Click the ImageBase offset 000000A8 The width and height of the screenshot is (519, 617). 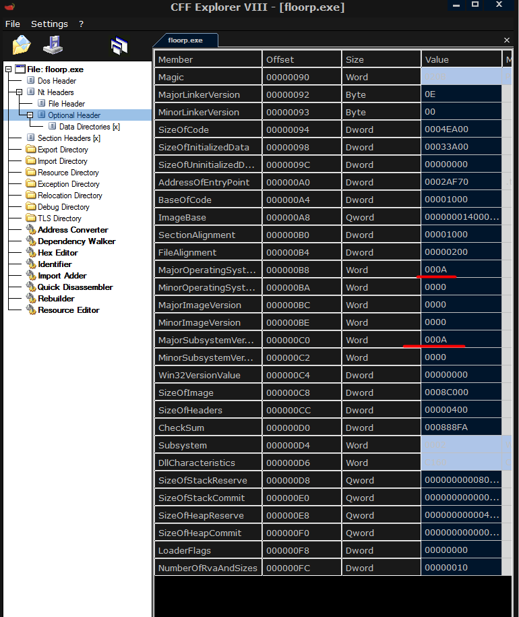tap(302, 217)
